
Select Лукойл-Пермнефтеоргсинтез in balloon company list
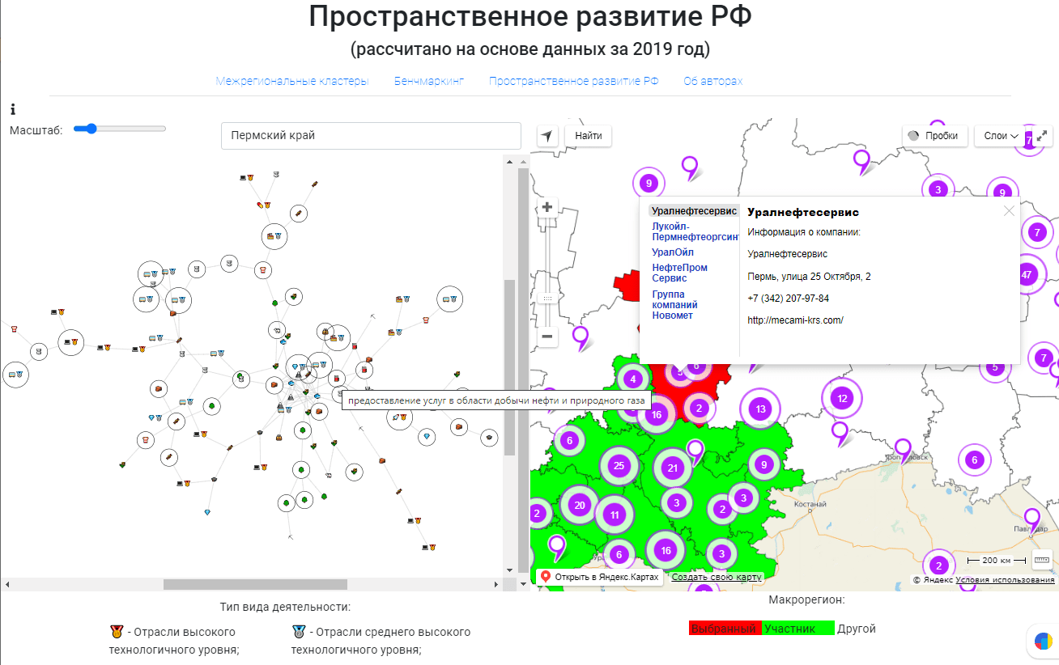695,231
